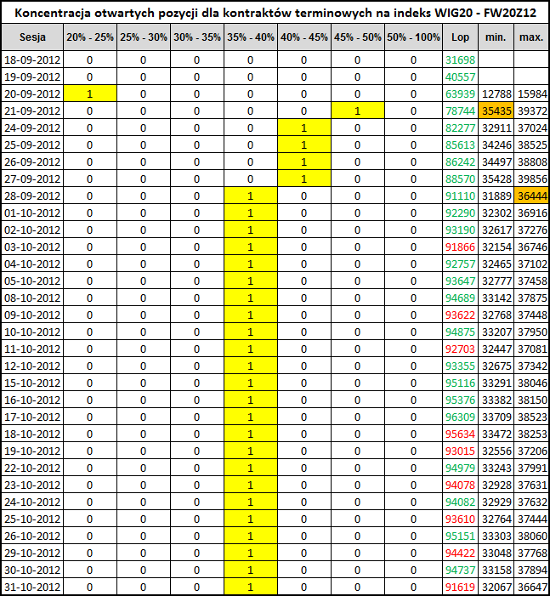Image resolution: width=550 pixels, height=596 pixels.
Task: Click min value 33243
Action: tap(496, 468)
